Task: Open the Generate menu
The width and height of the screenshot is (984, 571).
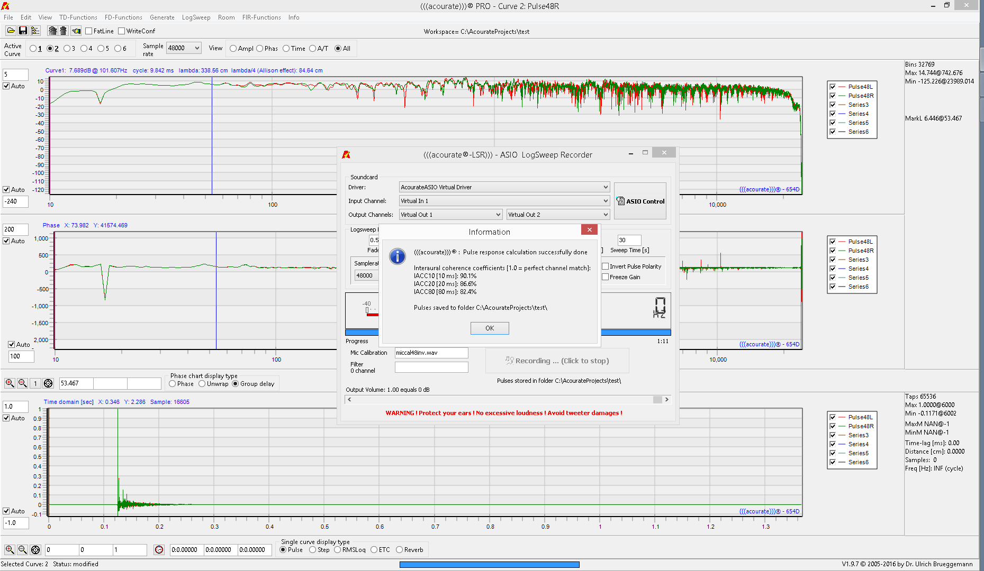Action: click(x=162, y=17)
